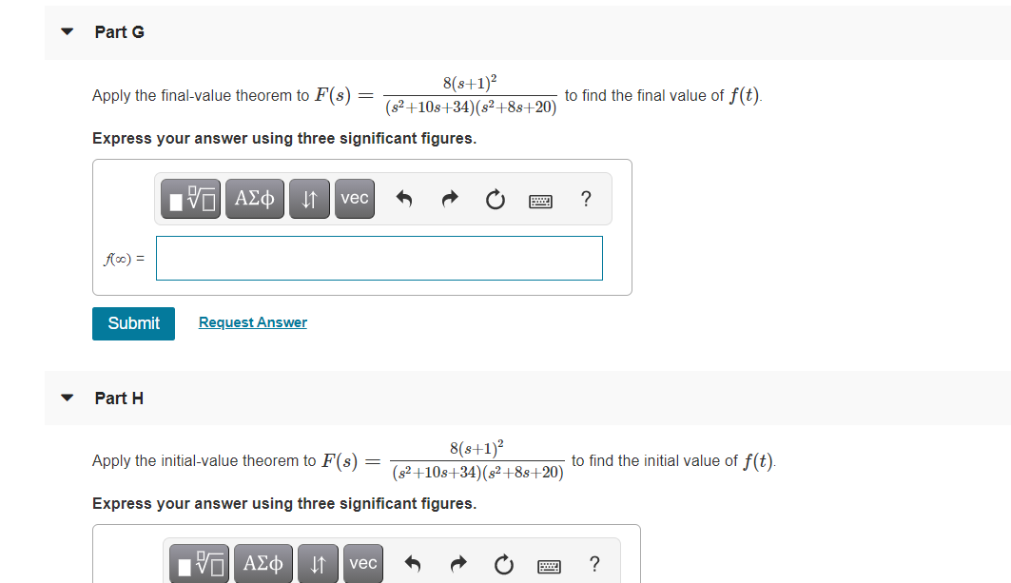Click the redo arrow in Part H toolbar
This screenshot has height=583, width=1011.
click(x=457, y=563)
